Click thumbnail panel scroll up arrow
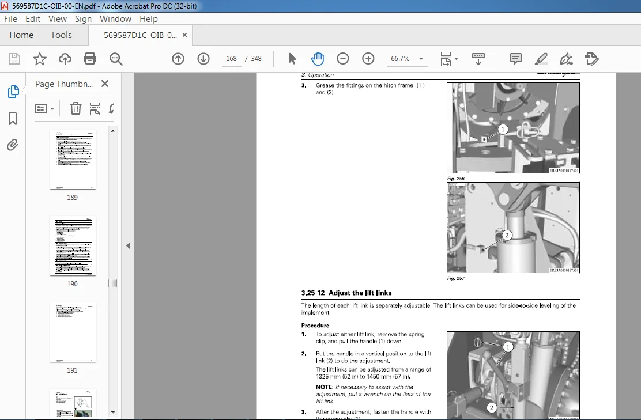The width and height of the screenshot is (641, 420). click(113, 130)
